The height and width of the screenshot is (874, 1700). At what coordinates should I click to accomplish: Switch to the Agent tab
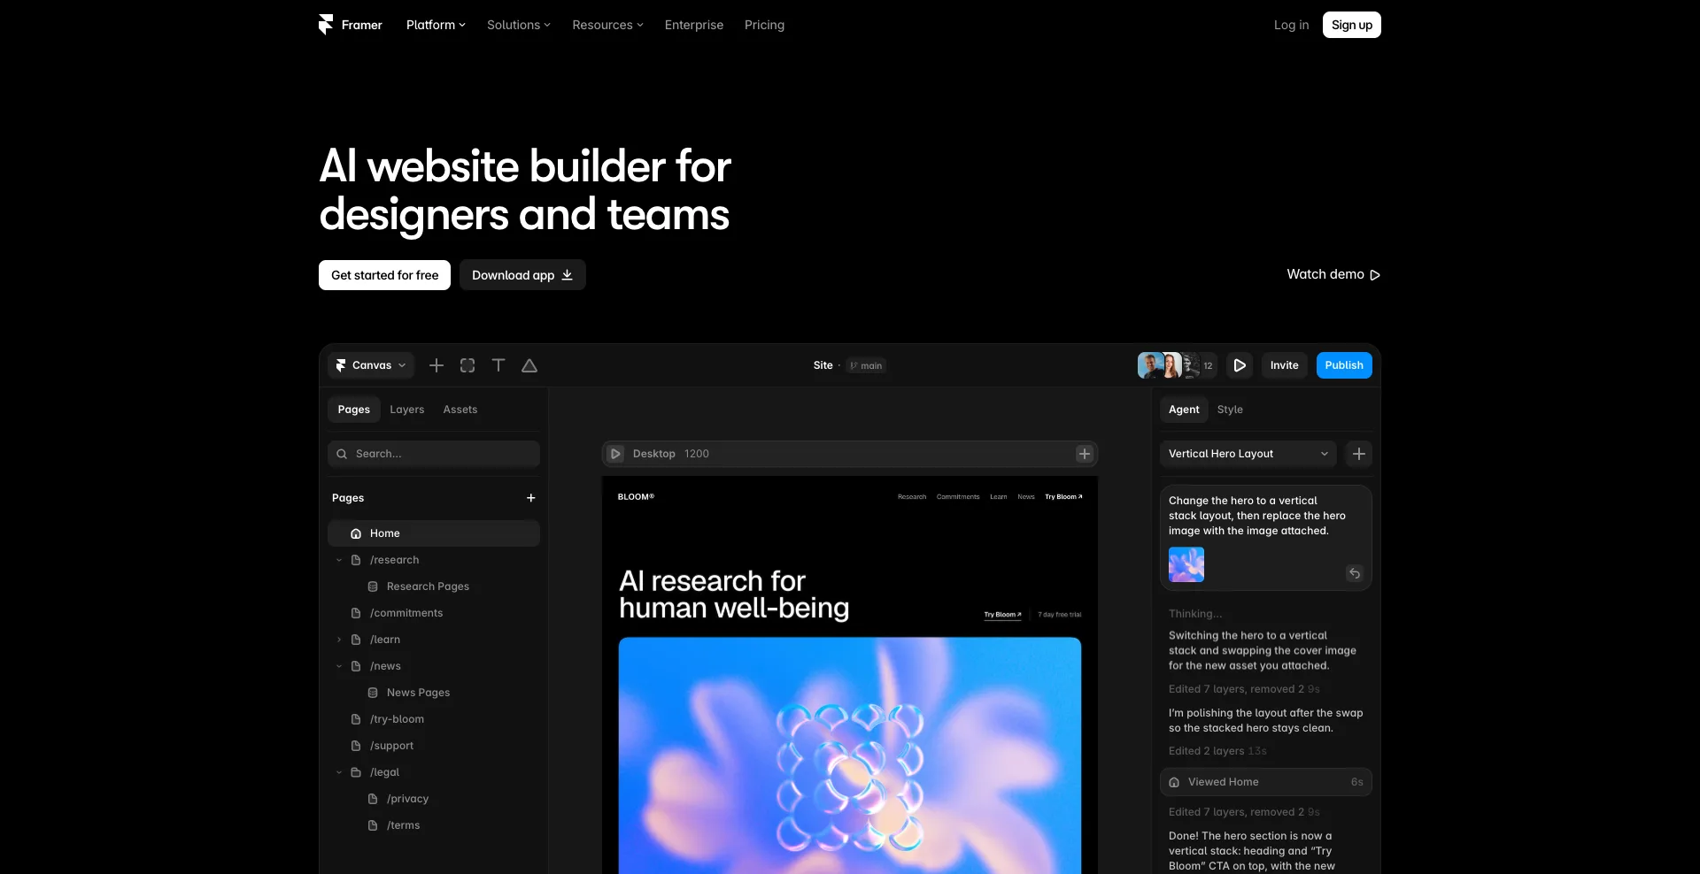coord(1184,410)
